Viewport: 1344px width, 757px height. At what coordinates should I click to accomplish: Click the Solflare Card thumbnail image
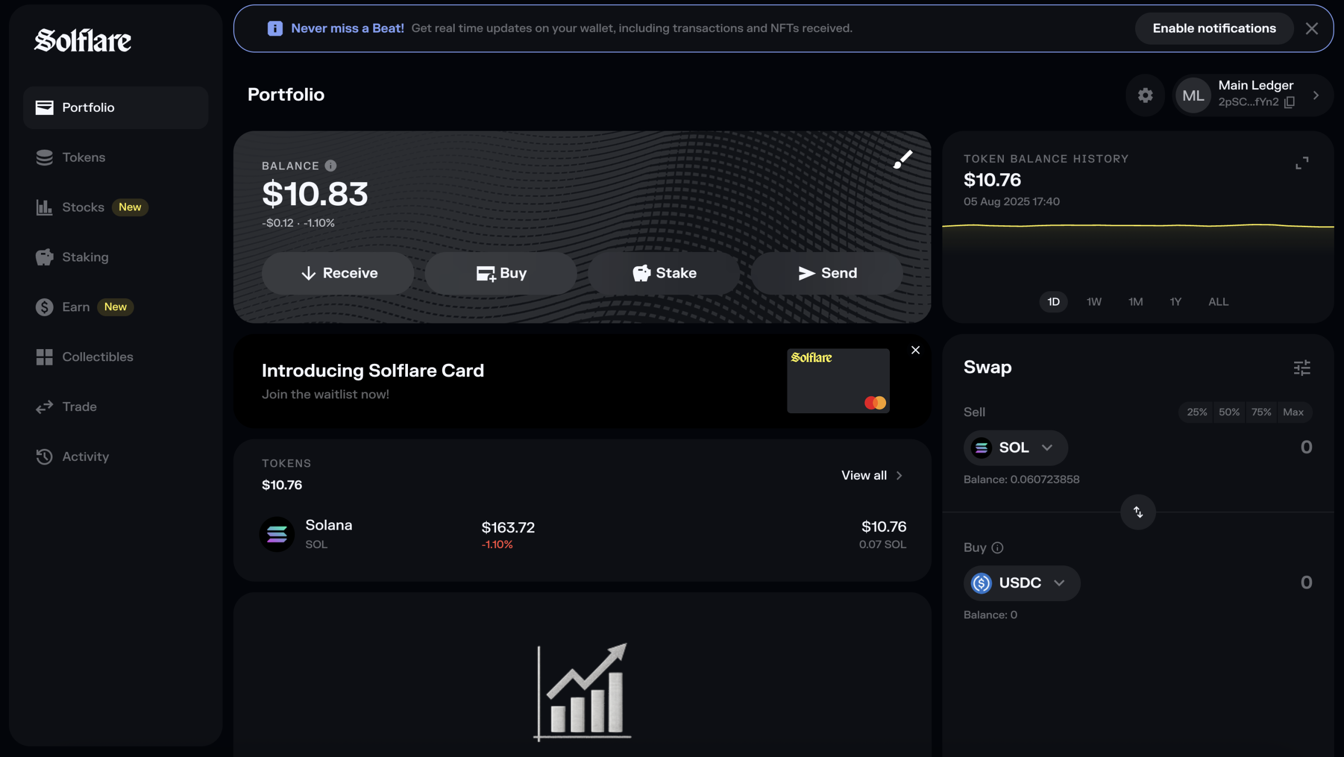pyautogui.click(x=838, y=381)
